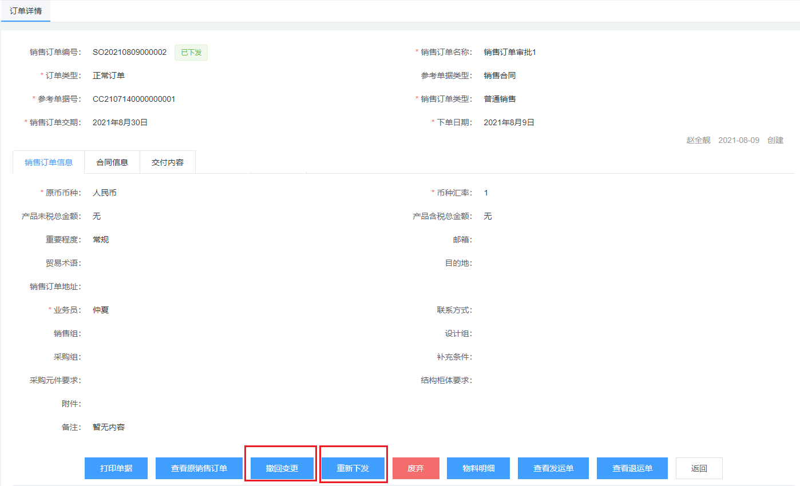Screen dimensions: 800x486
Task: Click the order name 销售订单审批1
Action: click(509, 53)
